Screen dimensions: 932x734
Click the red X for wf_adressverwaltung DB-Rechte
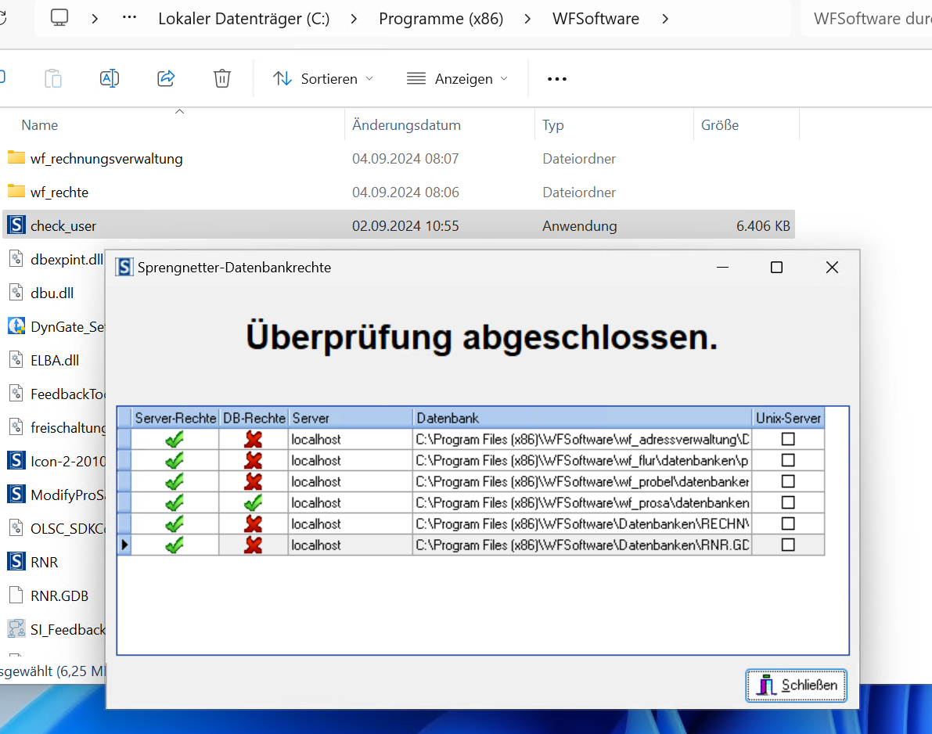point(254,439)
